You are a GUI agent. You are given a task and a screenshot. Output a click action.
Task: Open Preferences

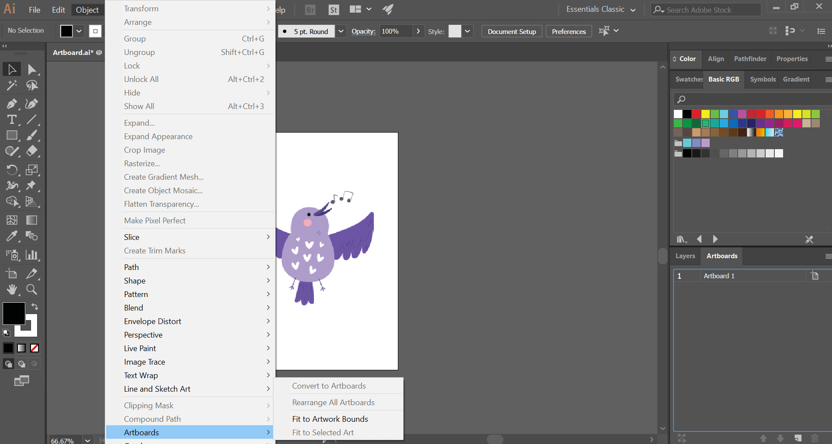568,31
